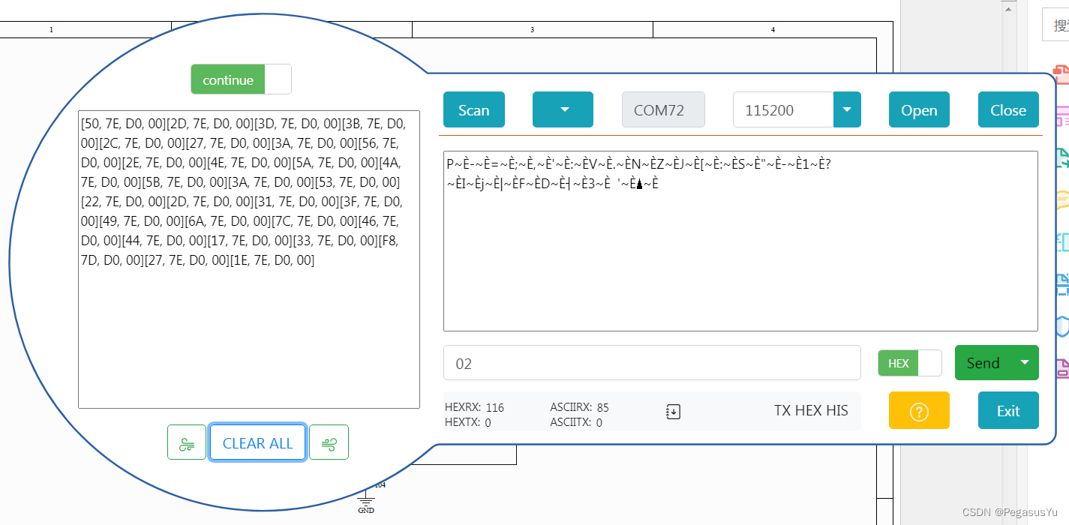Disable the HEX send mode switch
The height and width of the screenshot is (525, 1069).
pyautogui.click(x=930, y=362)
